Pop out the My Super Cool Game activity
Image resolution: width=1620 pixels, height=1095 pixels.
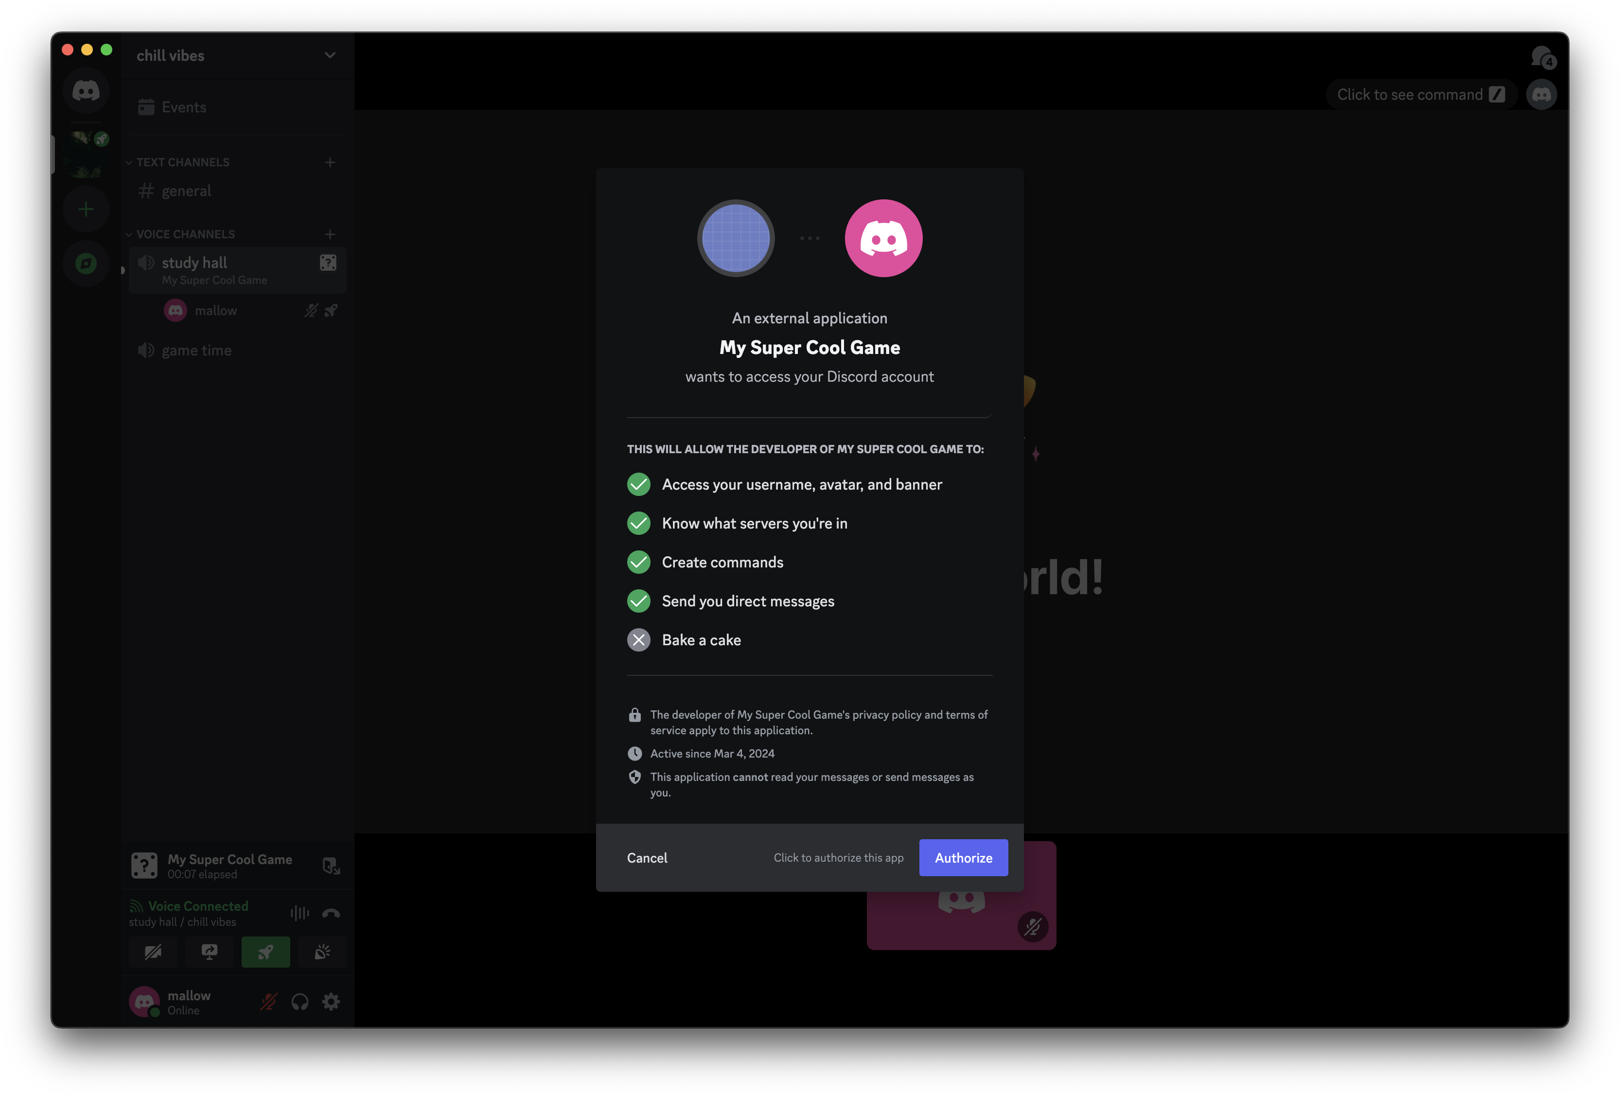click(331, 866)
